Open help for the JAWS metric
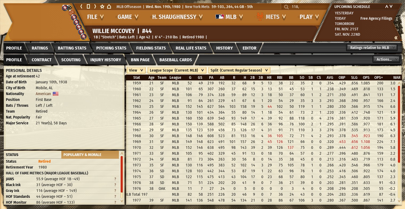The image size is (405, 209). (x=115, y=179)
